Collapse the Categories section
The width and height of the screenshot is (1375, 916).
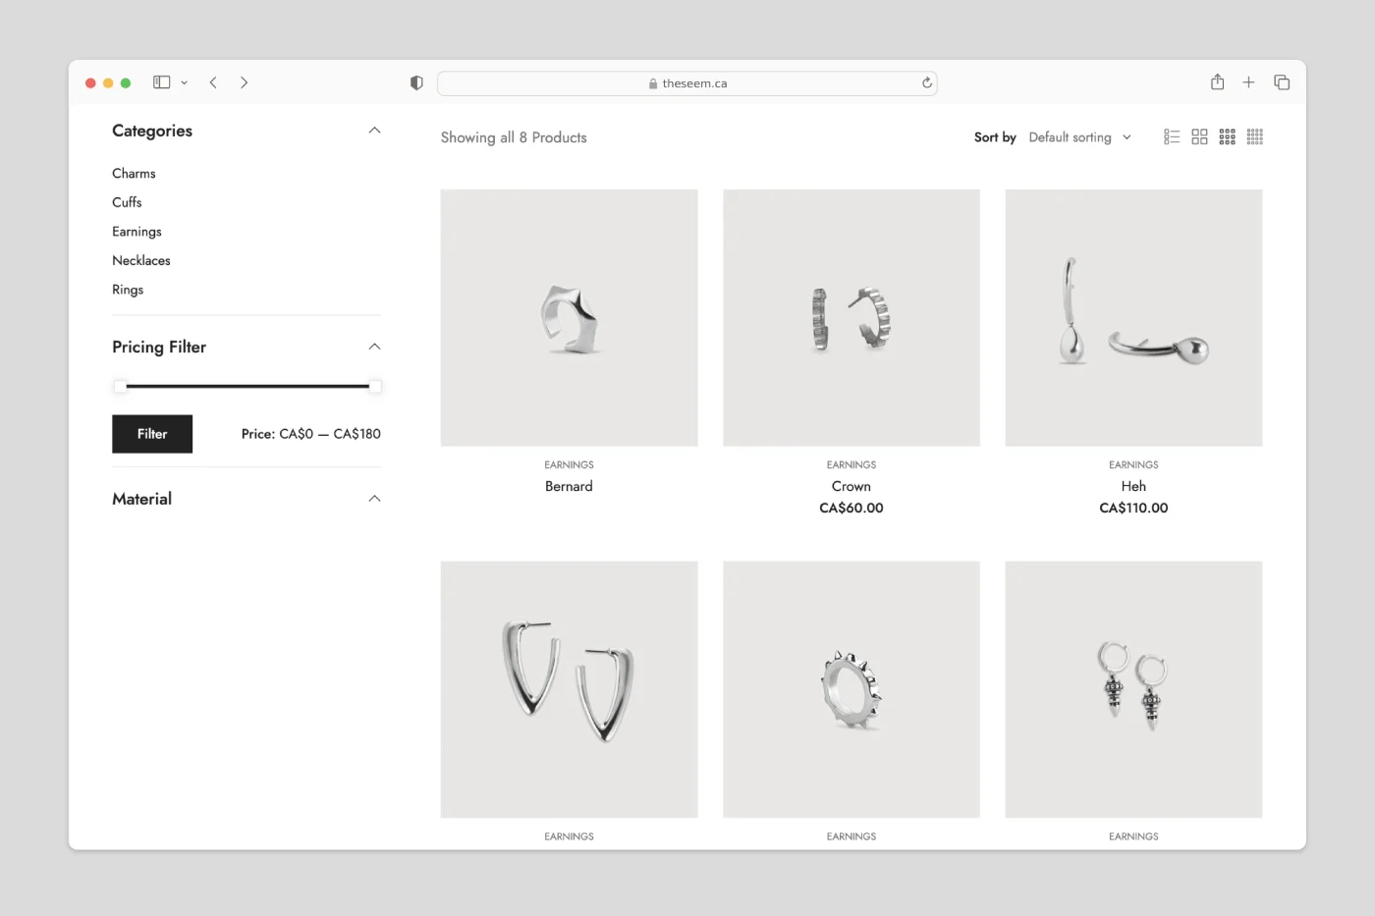click(x=374, y=131)
